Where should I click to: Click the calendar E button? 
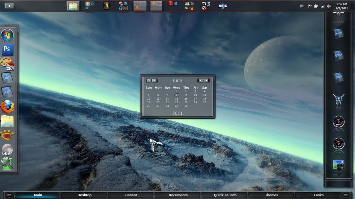[154, 80]
